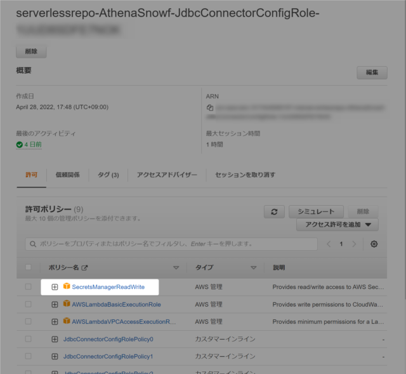
Task: Click the 1 時間 max session value
Action: (214, 145)
